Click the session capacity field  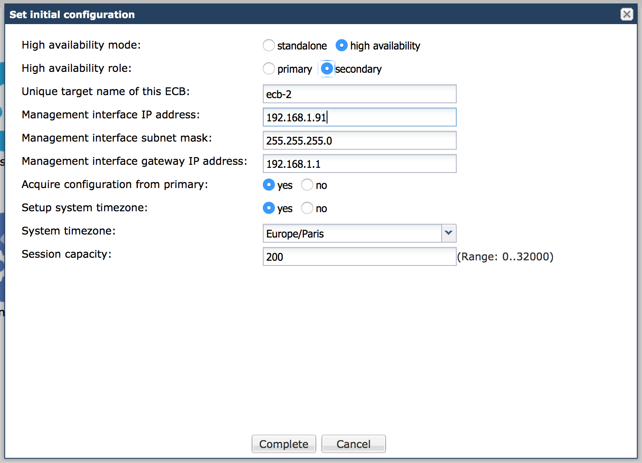[x=359, y=256]
